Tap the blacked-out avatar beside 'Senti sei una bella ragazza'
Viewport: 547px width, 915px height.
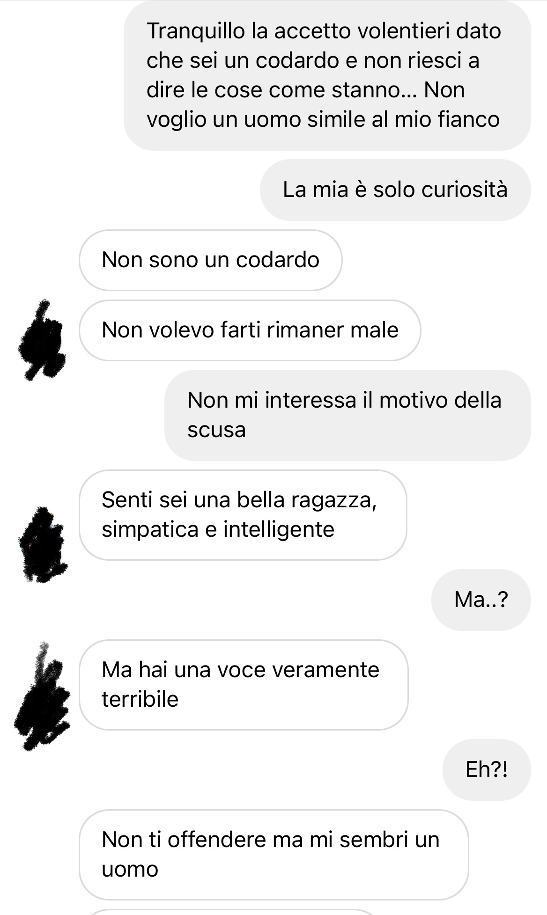pos(43,544)
